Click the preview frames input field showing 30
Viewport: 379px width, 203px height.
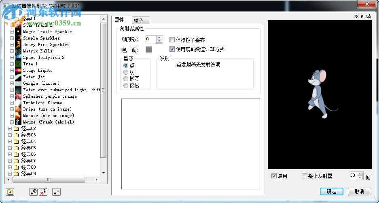[353, 176]
